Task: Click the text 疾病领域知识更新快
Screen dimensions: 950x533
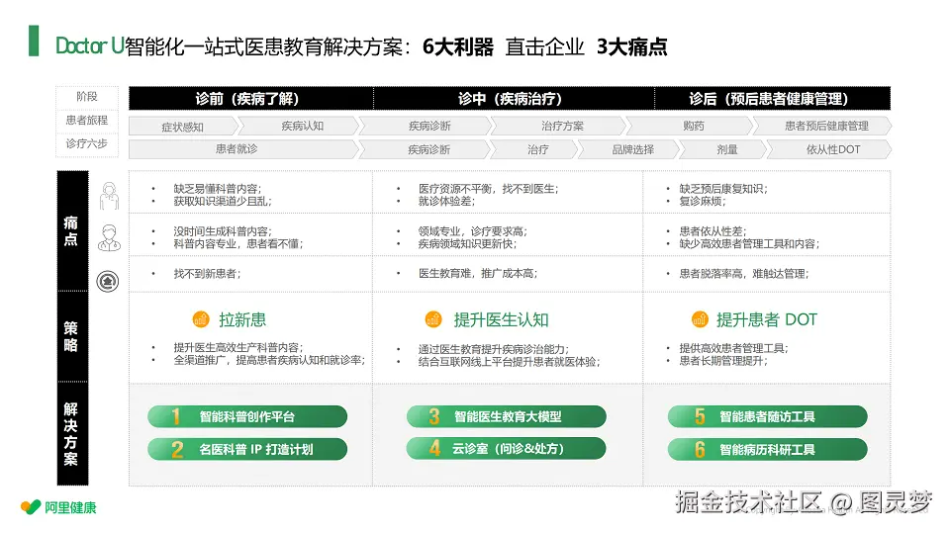Action: click(466, 243)
